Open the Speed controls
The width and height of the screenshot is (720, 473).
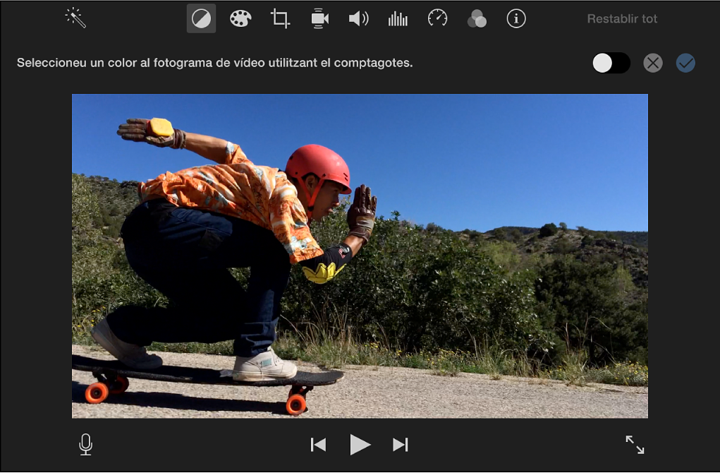(437, 18)
